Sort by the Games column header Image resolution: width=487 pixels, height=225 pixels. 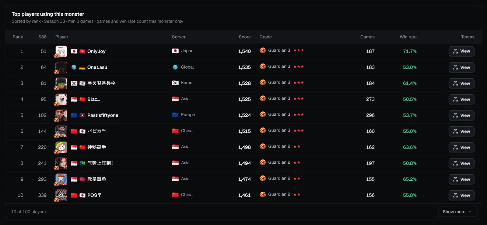[367, 37]
